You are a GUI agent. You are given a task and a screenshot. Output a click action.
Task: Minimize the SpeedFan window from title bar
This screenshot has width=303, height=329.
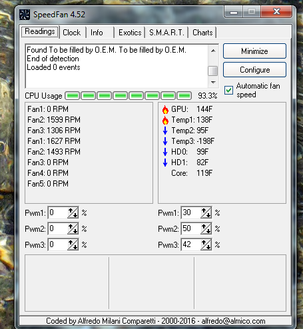[234, 12]
